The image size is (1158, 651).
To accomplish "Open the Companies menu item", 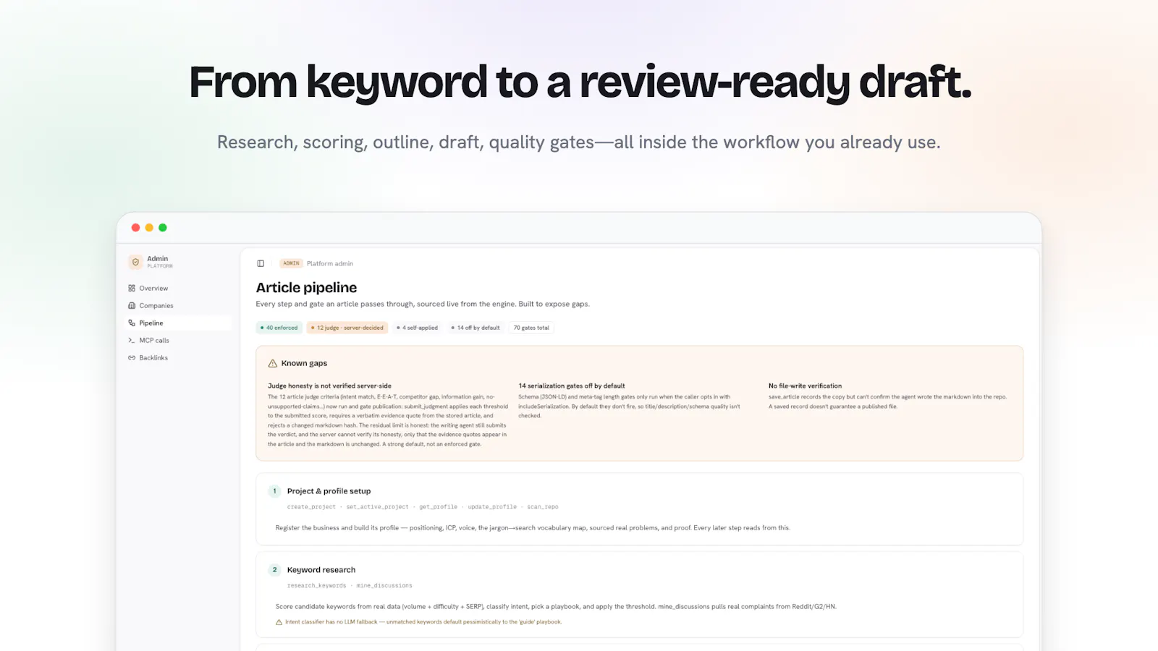I will (x=179, y=305).
